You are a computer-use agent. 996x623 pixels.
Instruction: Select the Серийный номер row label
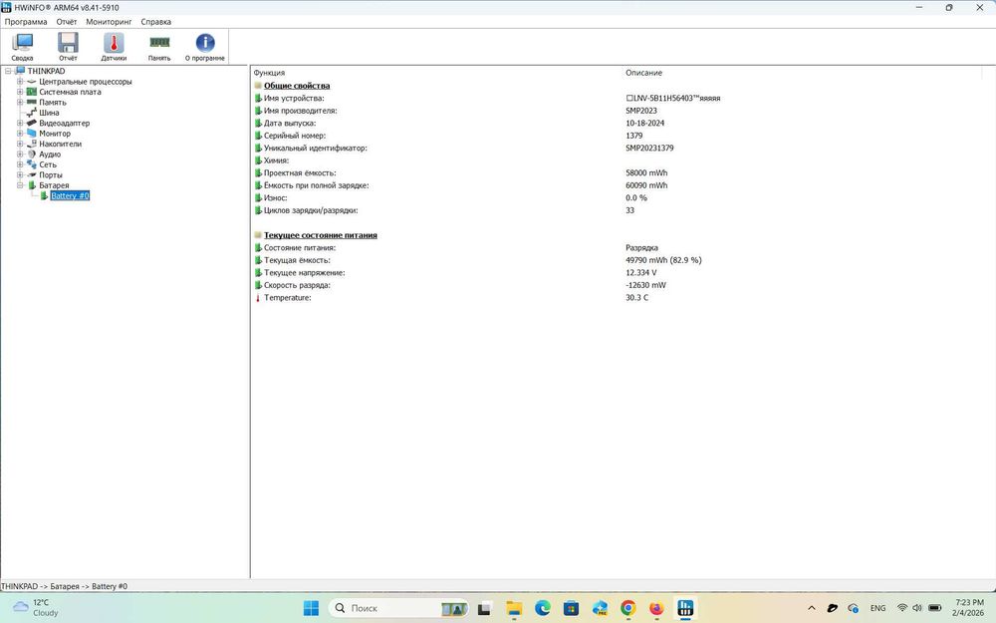295,136
